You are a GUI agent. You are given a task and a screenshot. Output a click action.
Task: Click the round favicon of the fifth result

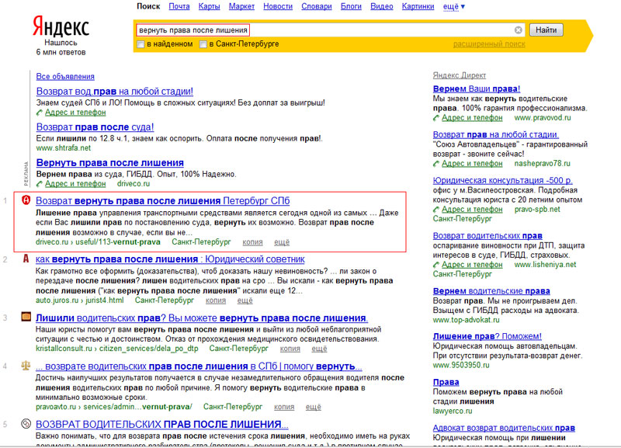(x=26, y=424)
